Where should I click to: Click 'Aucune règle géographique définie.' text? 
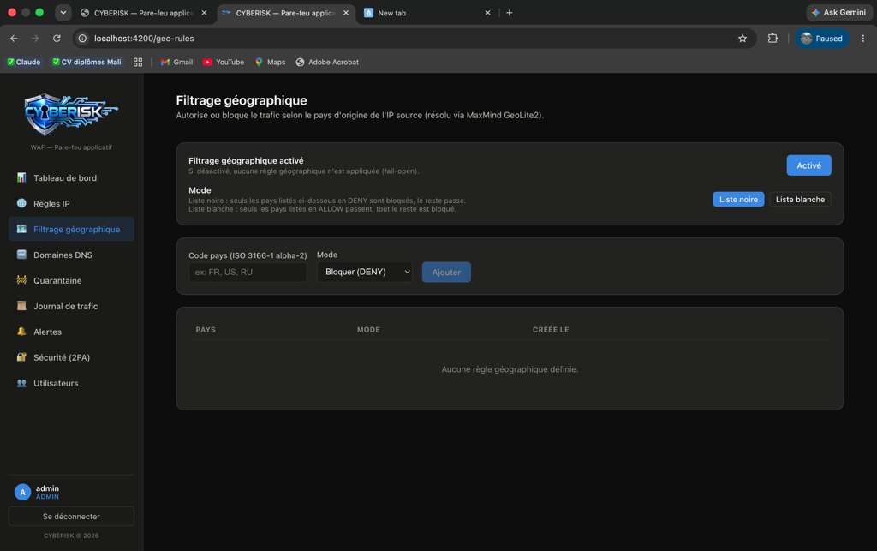pyautogui.click(x=510, y=369)
